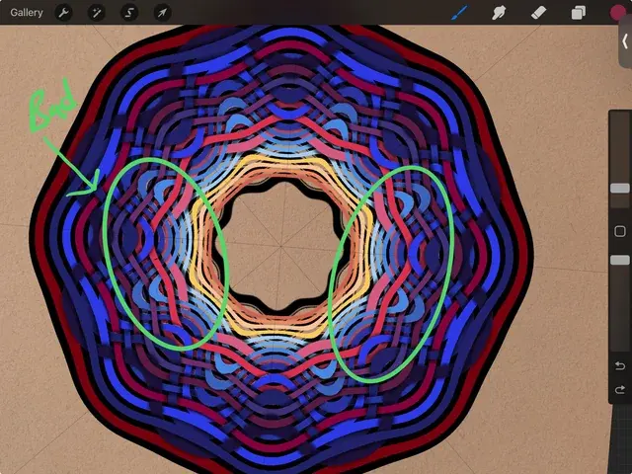Tap the square modify button on sidebar
This screenshot has height=474, width=632.
(620, 231)
